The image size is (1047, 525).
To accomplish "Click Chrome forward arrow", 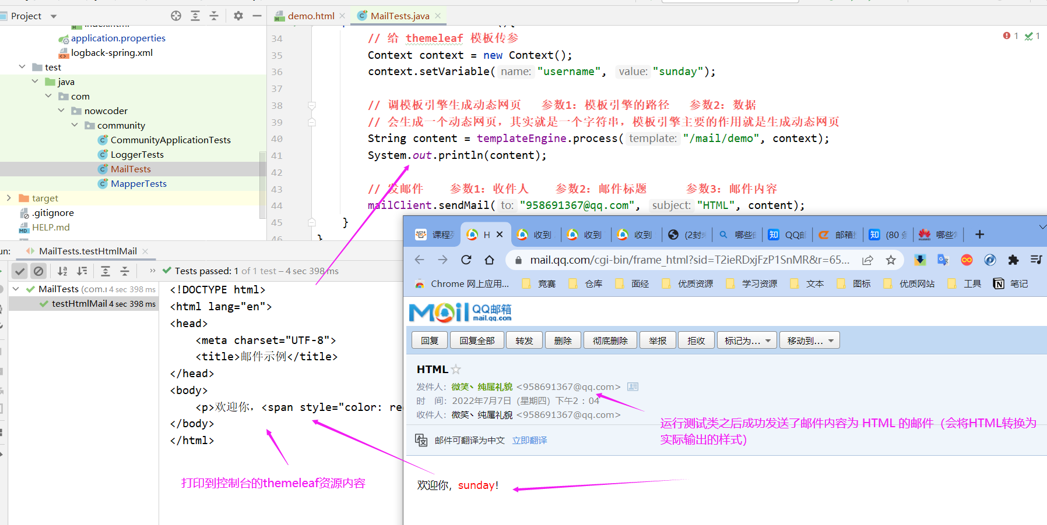I will 442,260.
